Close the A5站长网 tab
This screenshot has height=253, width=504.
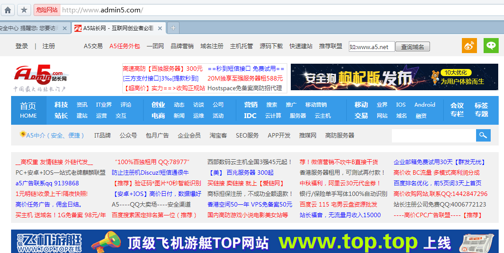pos(160,28)
